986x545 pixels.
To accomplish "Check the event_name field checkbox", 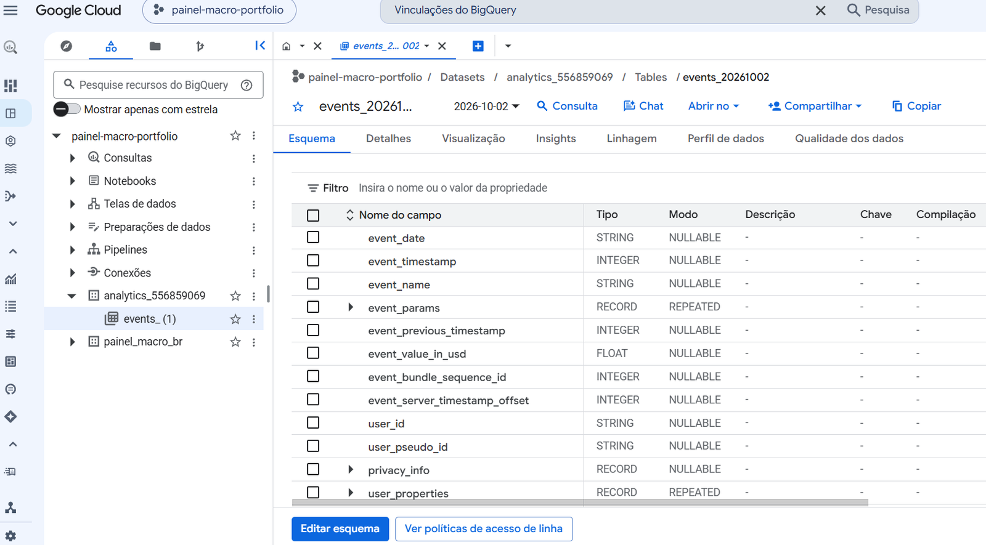I will (x=313, y=283).
